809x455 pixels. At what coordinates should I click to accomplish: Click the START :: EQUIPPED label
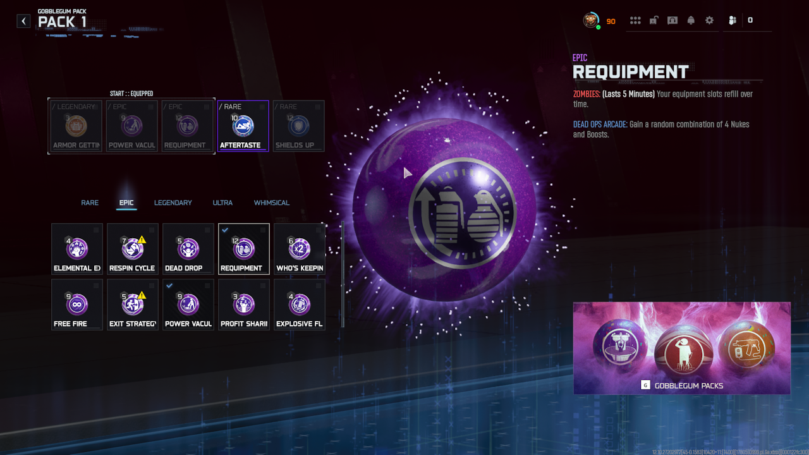pos(131,94)
